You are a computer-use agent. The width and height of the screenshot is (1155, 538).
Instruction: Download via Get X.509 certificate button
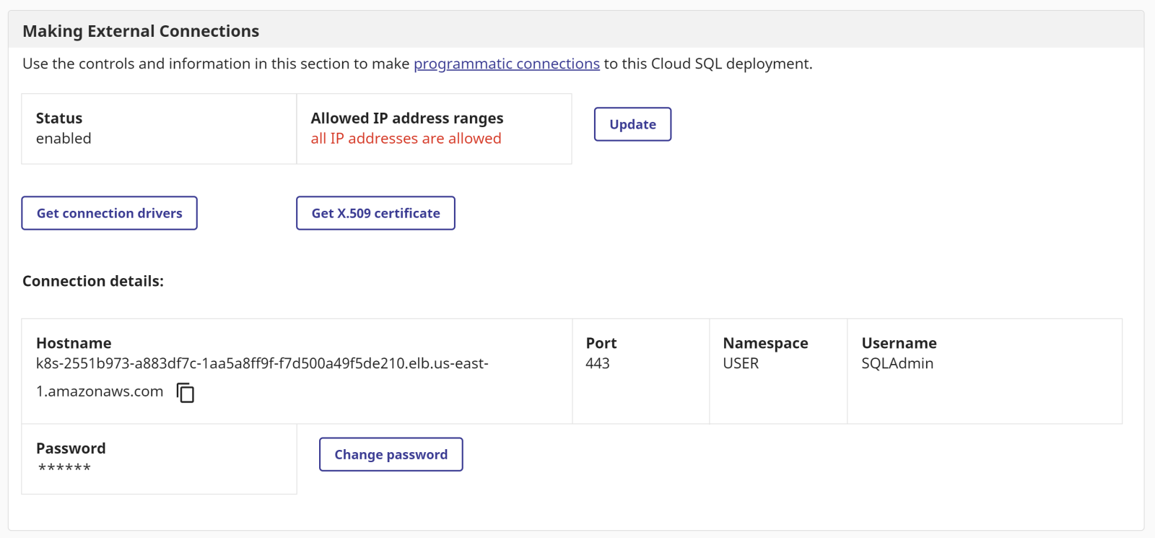pos(375,213)
